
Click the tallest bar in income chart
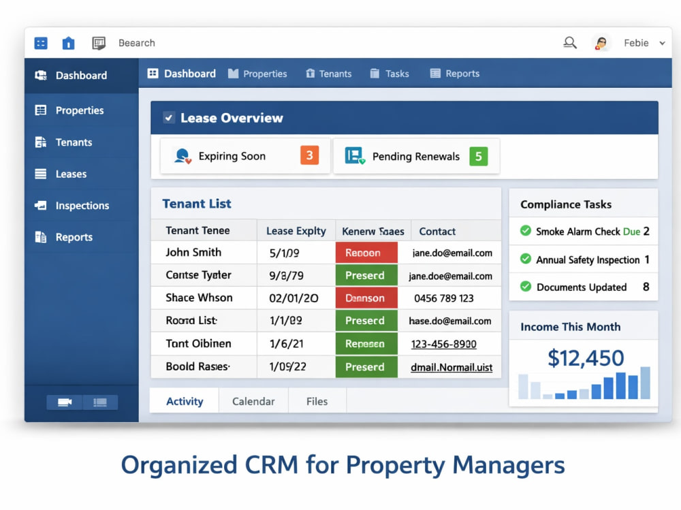click(646, 383)
